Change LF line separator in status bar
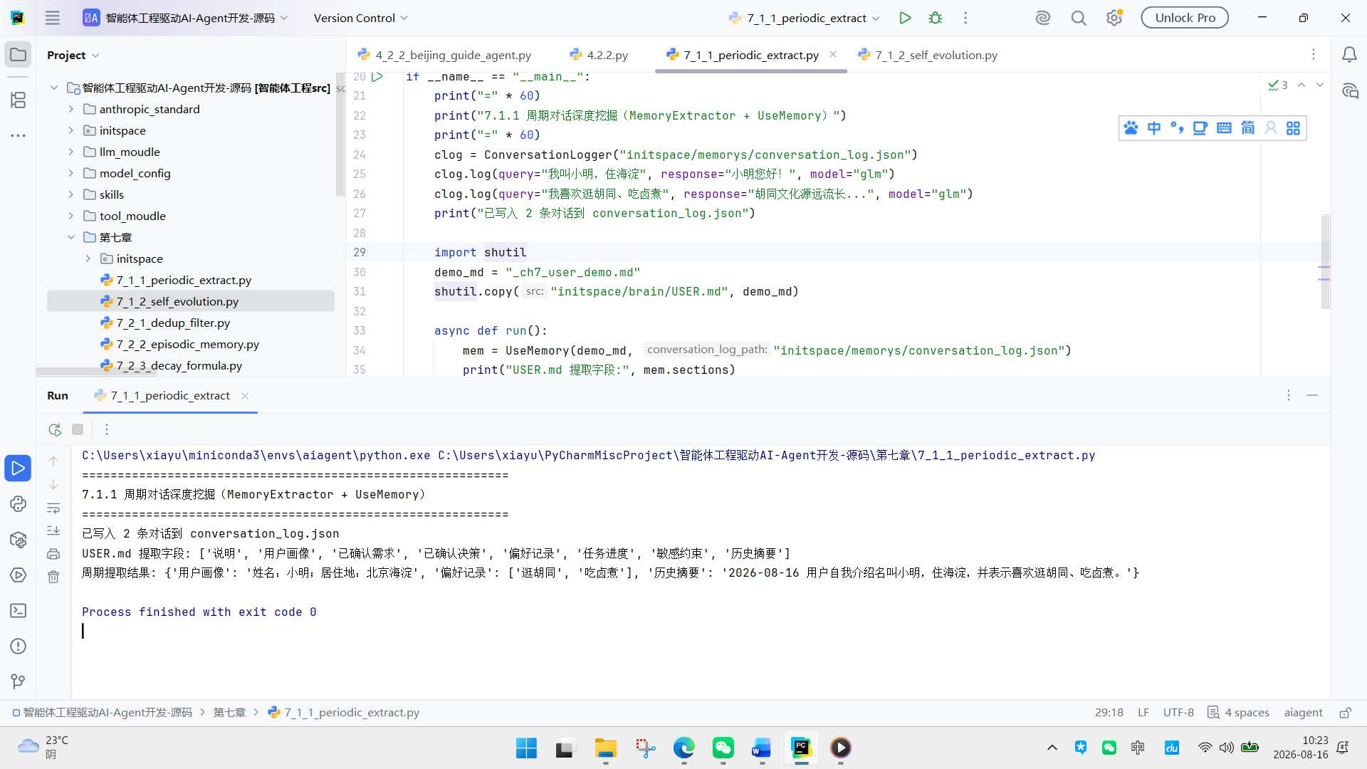 [x=1143, y=713]
